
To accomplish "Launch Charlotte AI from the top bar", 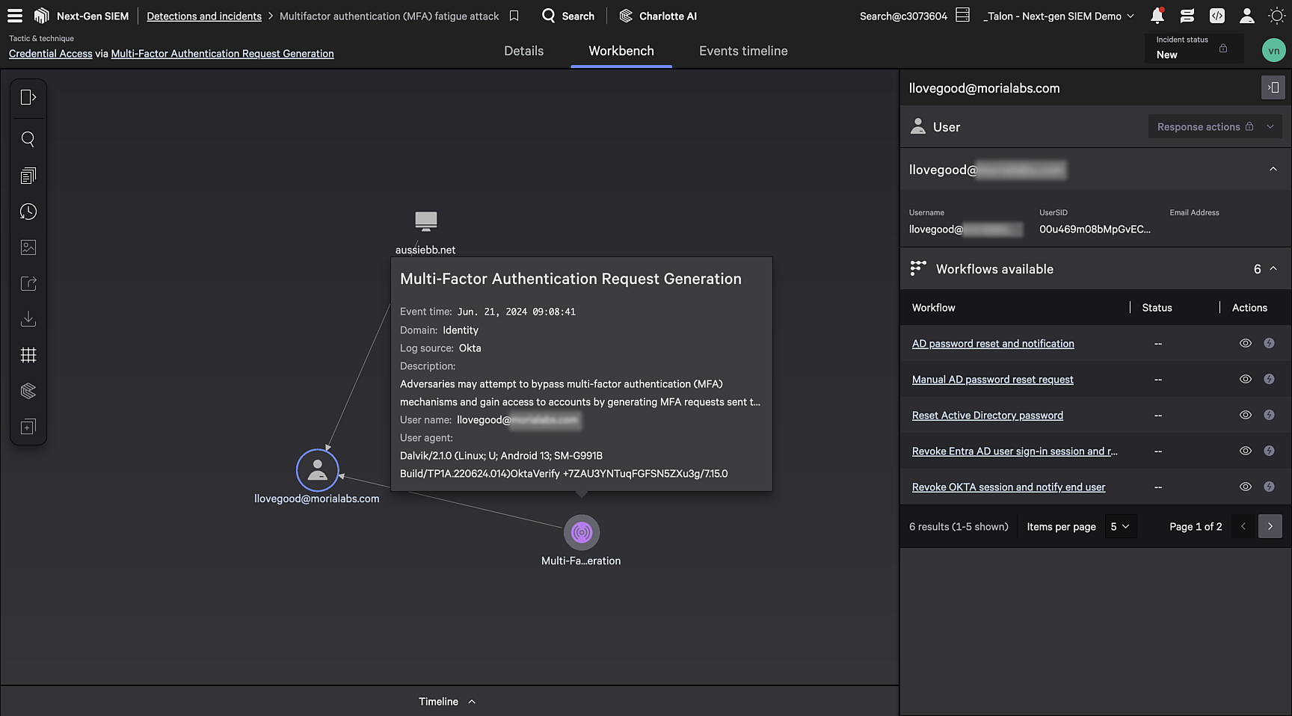I will coord(657,15).
